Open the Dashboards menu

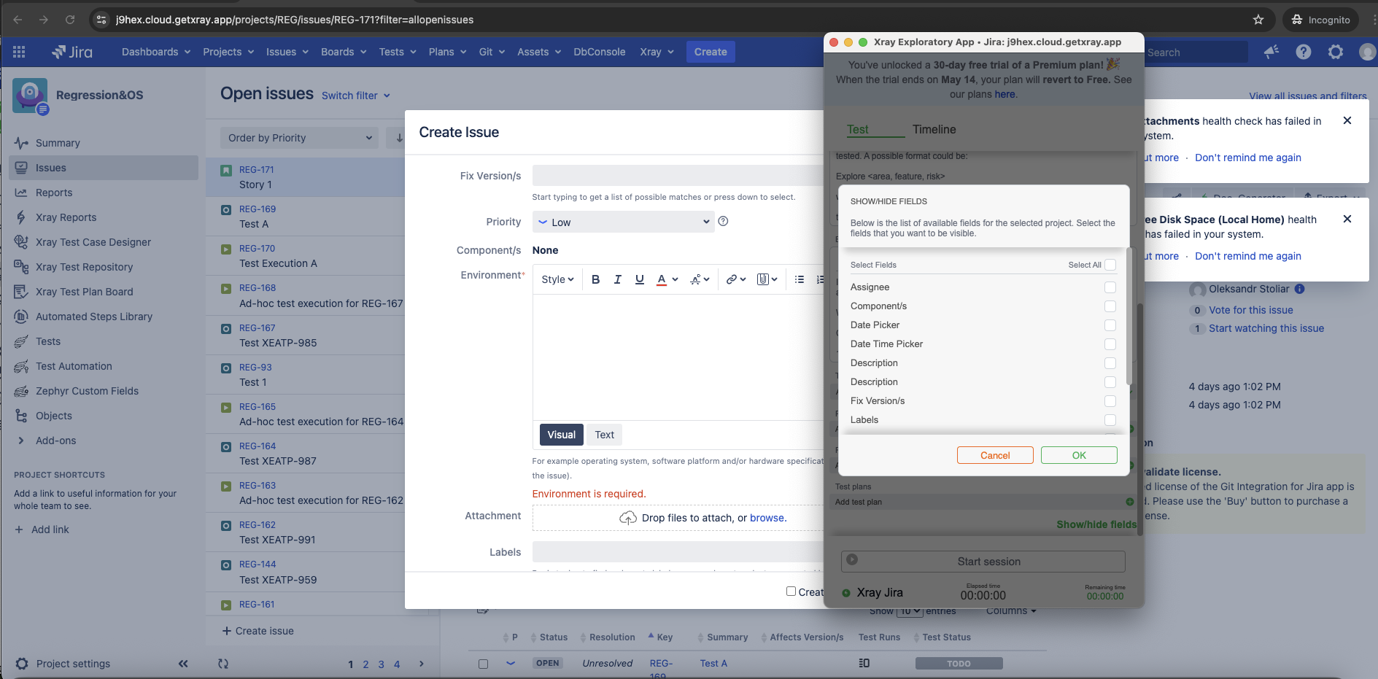click(156, 52)
